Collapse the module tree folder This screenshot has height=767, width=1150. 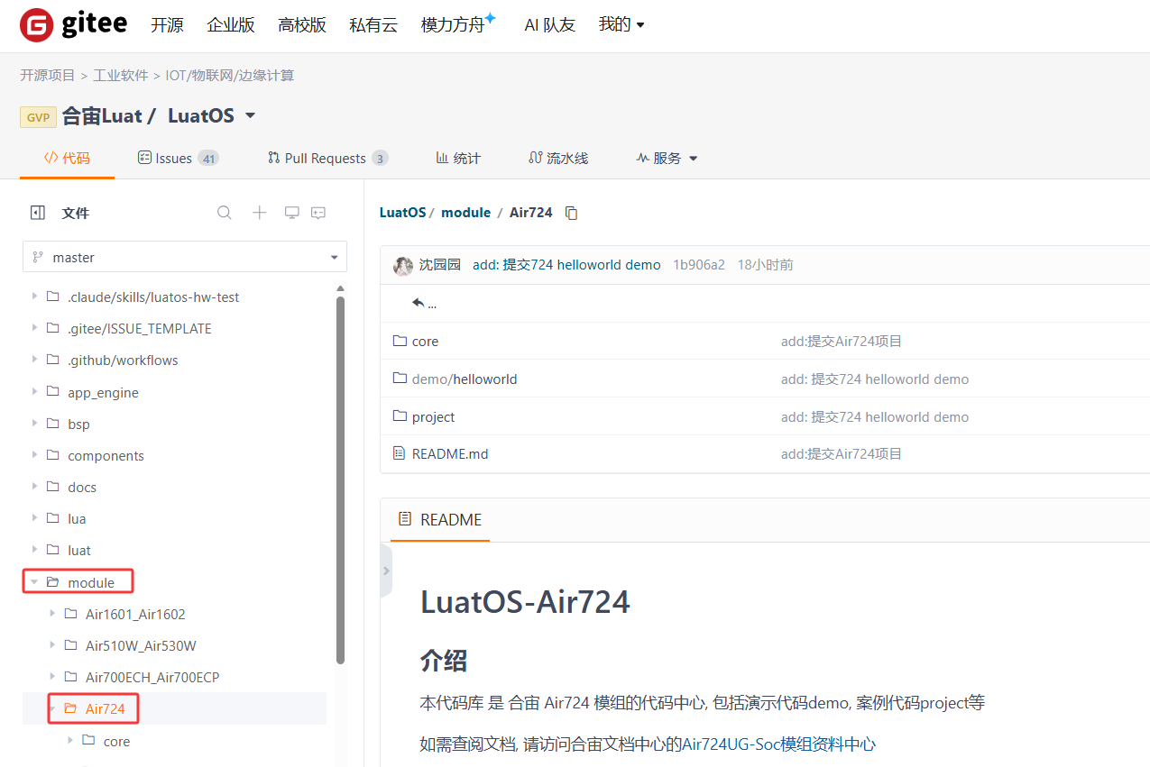34,582
